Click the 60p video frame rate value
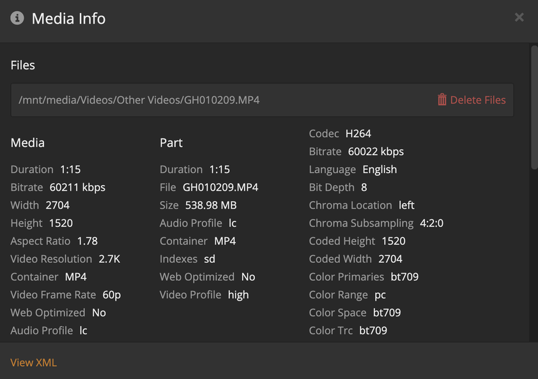This screenshot has height=379, width=538. (111, 295)
